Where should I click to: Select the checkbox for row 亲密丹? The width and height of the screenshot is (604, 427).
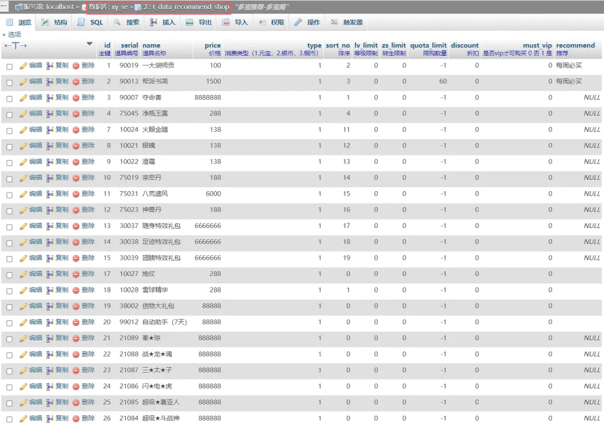pyautogui.click(x=9, y=178)
